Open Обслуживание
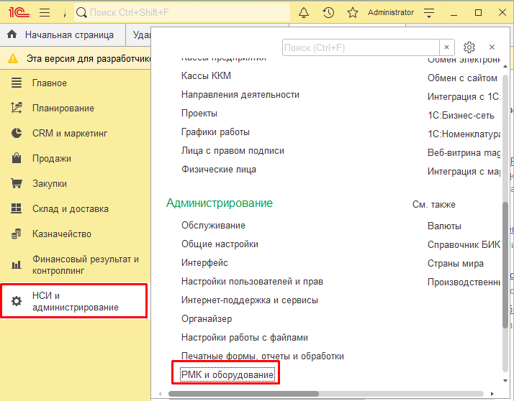 click(x=213, y=225)
